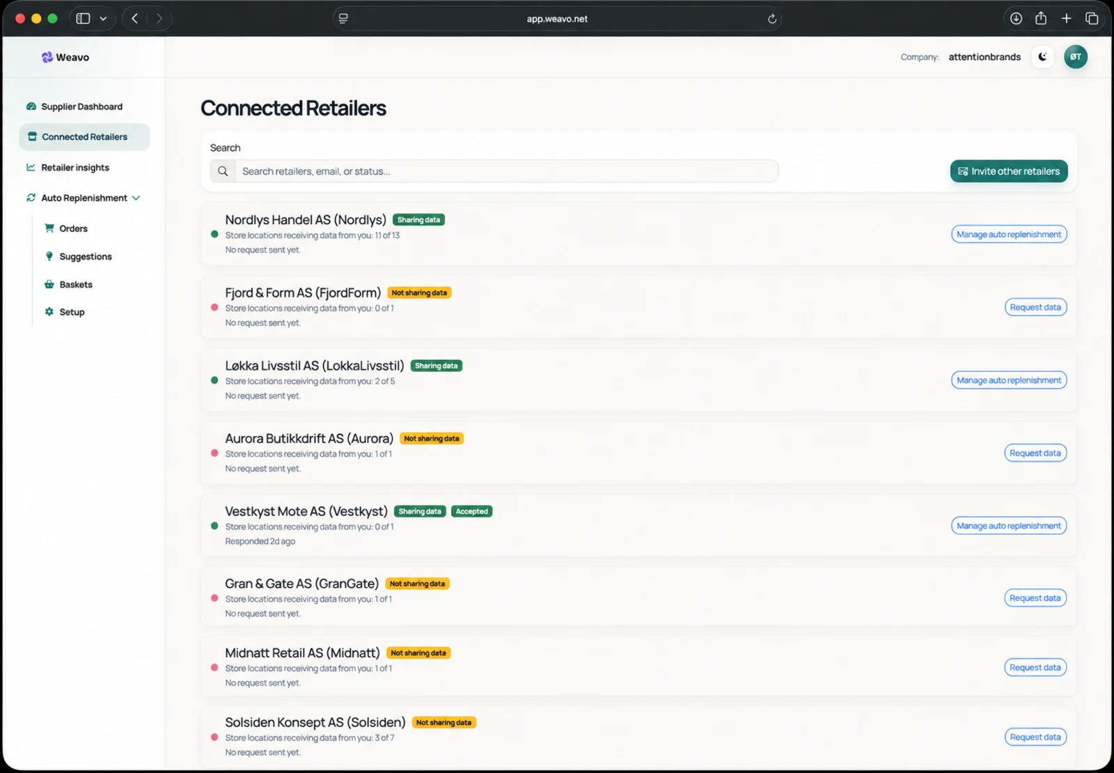Click Invite other retailers button
The image size is (1114, 773).
[x=1009, y=171]
